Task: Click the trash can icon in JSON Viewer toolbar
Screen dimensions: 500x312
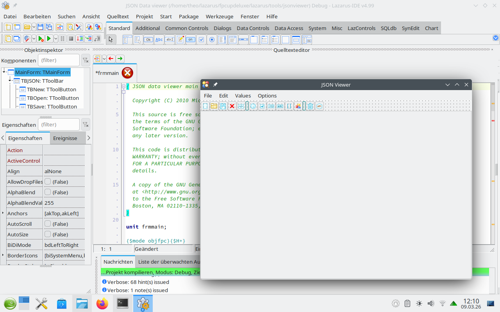Action: (310, 106)
